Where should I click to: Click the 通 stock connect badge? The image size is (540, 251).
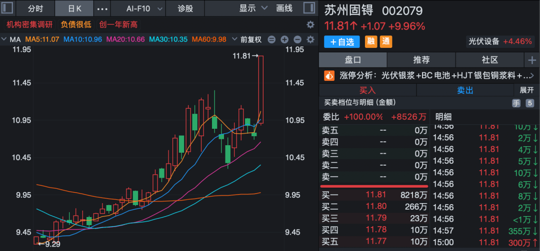[386, 42]
